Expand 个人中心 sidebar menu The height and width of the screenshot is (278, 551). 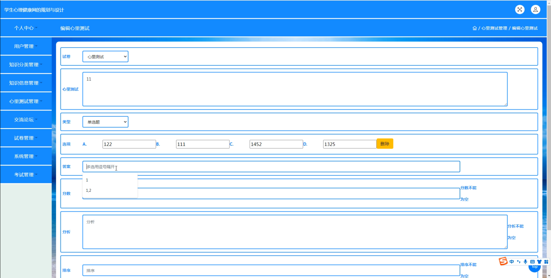point(26,28)
